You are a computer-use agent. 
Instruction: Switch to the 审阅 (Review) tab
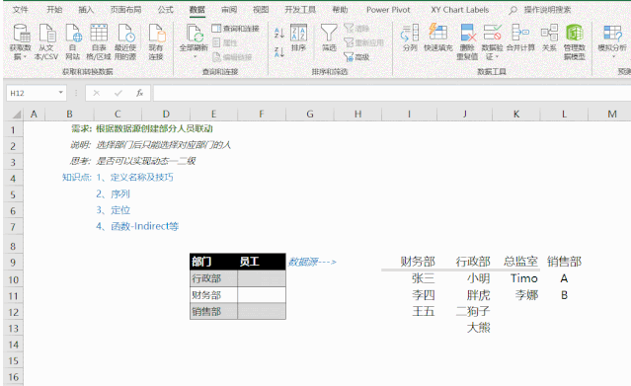pyautogui.click(x=229, y=10)
